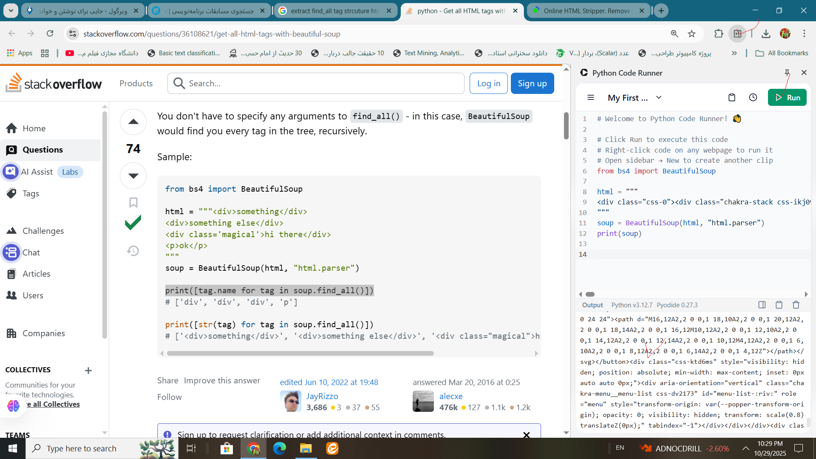Open alecxe's user profile link
The width and height of the screenshot is (816, 459).
click(451, 396)
